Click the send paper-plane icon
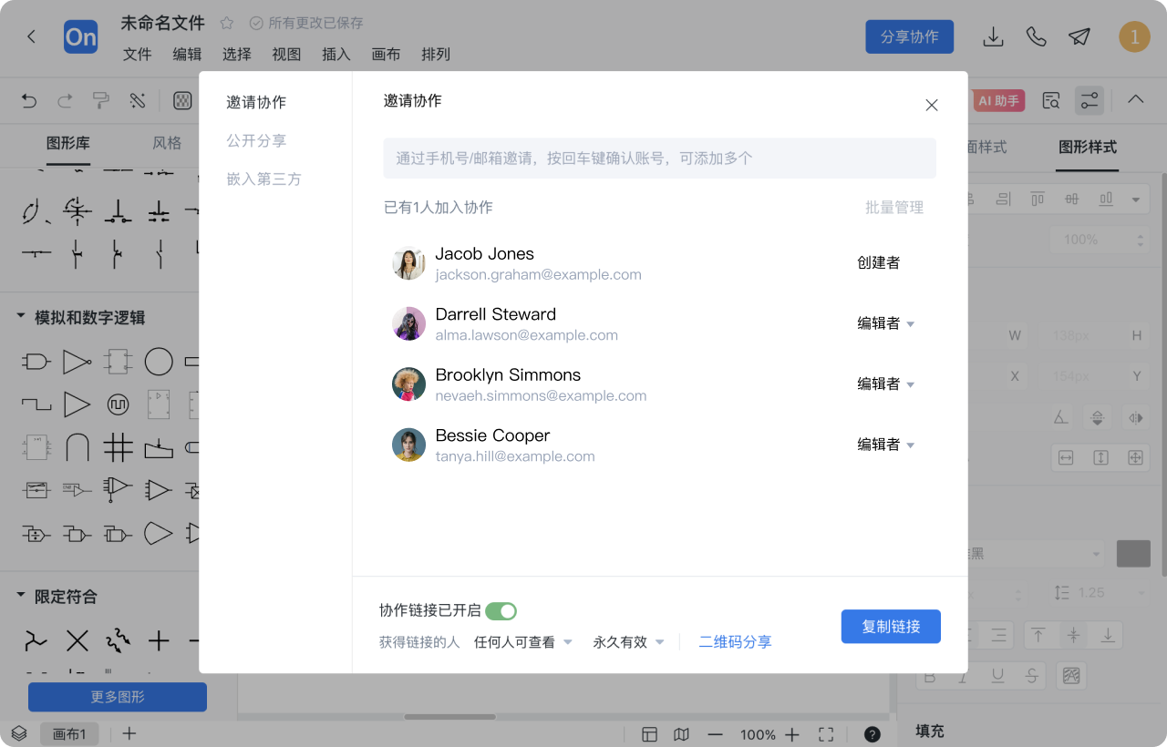The width and height of the screenshot is (1167, 747). click(1079, 37)
